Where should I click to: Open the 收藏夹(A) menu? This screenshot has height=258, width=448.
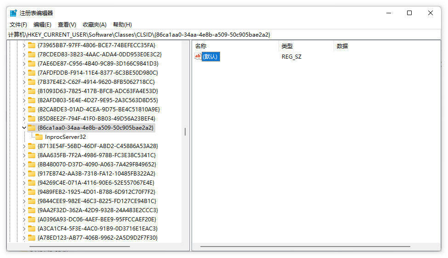click(94, 25)
